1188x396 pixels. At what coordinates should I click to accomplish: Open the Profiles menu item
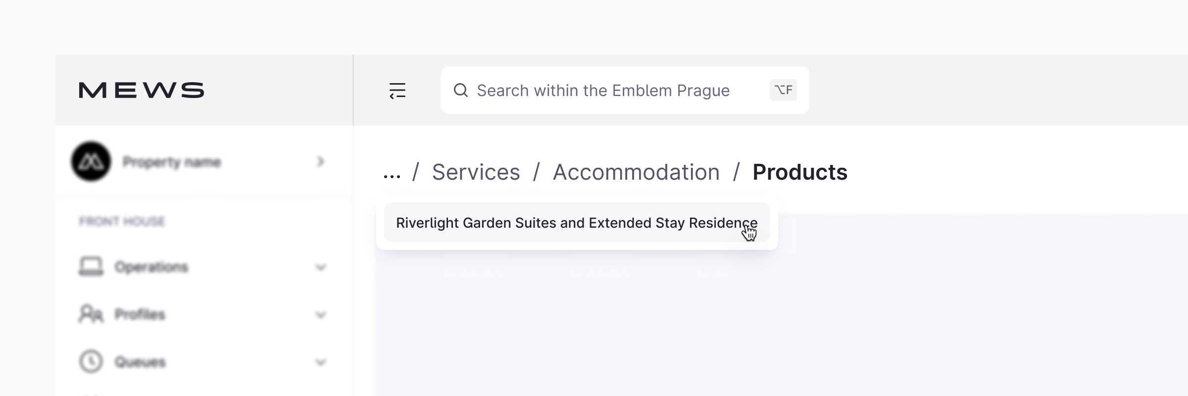140,314
